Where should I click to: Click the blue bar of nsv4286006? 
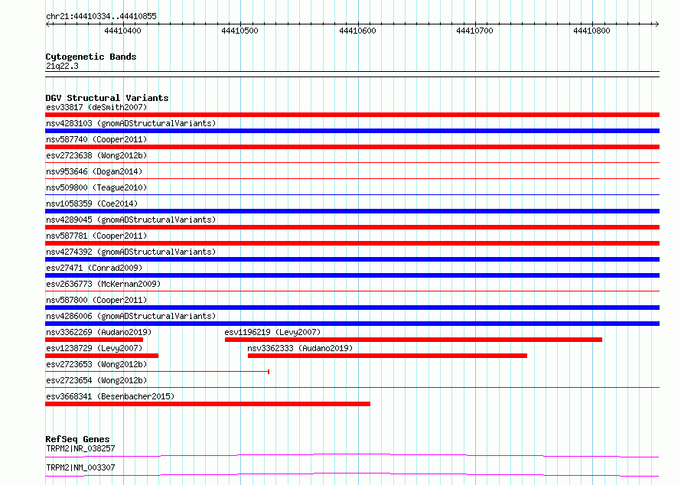[x=352, y=324]
